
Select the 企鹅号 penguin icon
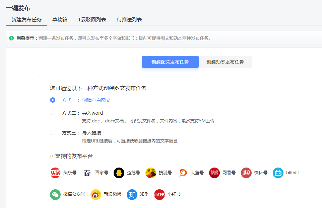119,173
